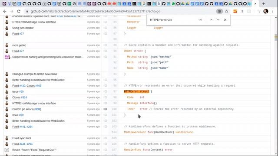Select line number 104
The width and height of the screenshot is (278, 156).
tap(114, 132)
